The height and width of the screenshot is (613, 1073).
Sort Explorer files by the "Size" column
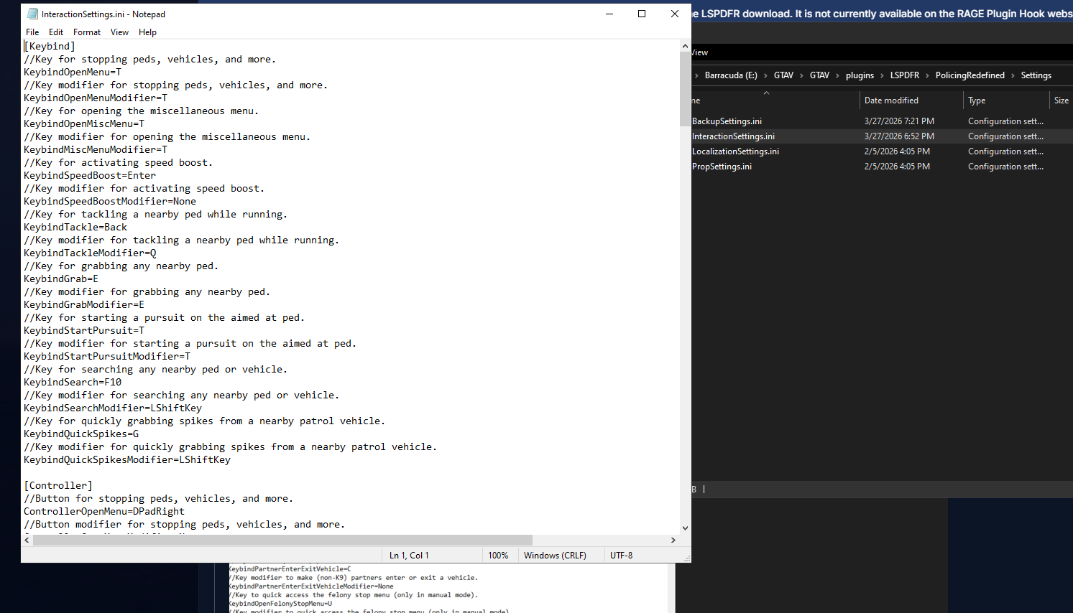click(x=1062, y=100)
